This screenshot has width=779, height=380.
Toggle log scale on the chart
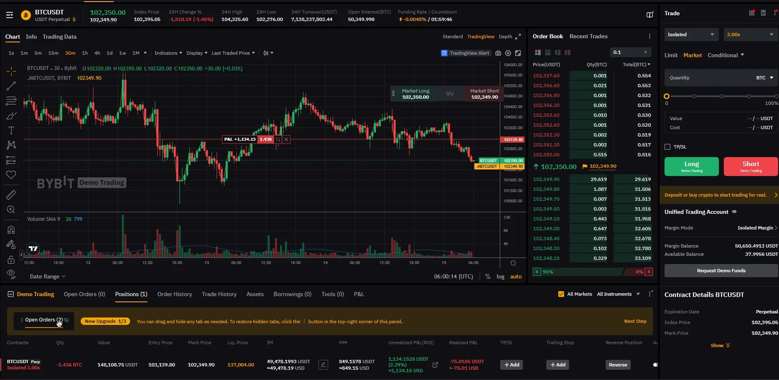coord(500,277)
